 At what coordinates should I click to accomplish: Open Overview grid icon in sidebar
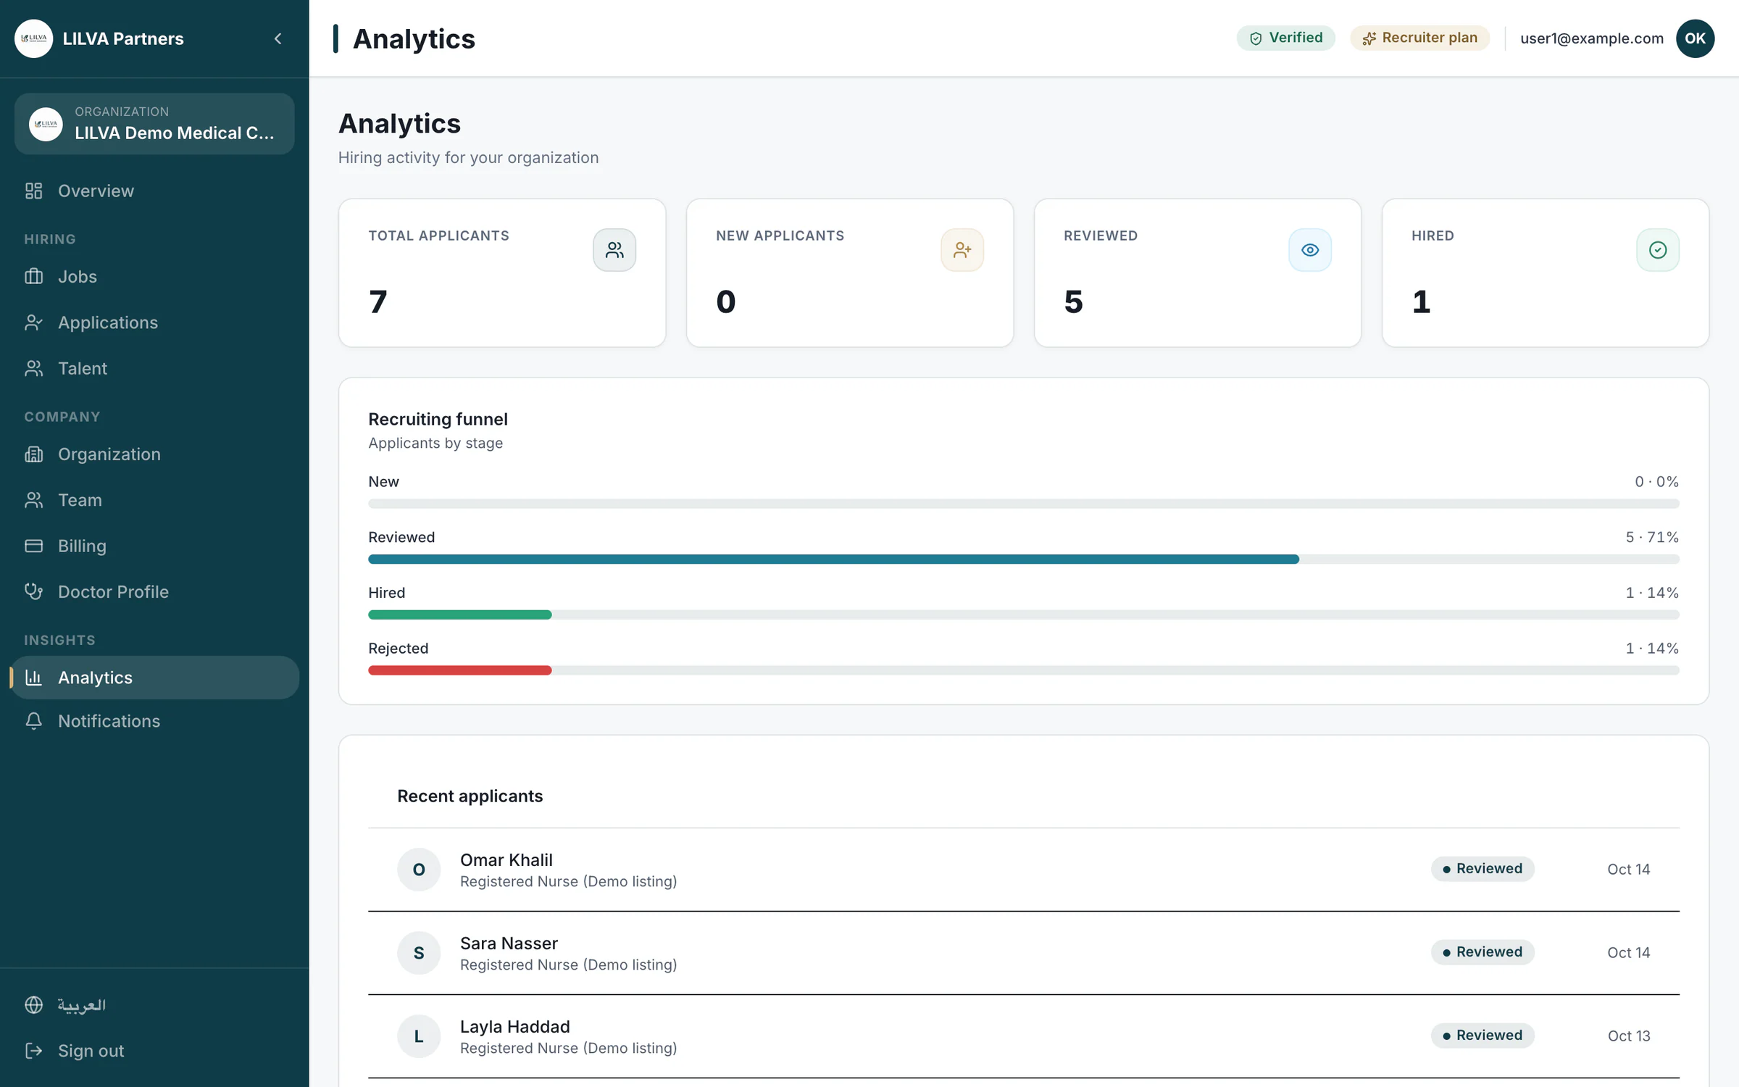coord(34,191)
